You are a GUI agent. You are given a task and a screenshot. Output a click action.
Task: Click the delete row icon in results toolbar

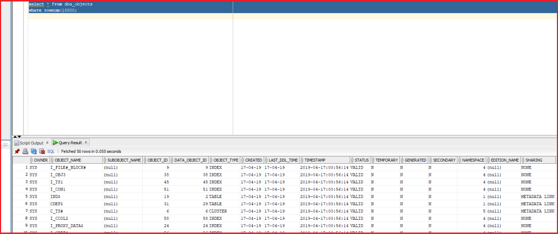(x=41, y=151)
